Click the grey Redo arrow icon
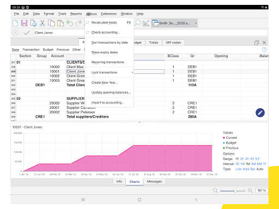This screenshot has width=279, height=209. click(78, 23)
